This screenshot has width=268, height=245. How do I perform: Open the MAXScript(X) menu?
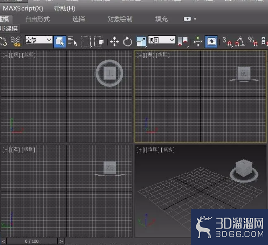click(23, 8)
